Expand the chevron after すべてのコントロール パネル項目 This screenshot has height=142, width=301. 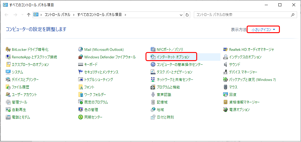coord(125,15)
